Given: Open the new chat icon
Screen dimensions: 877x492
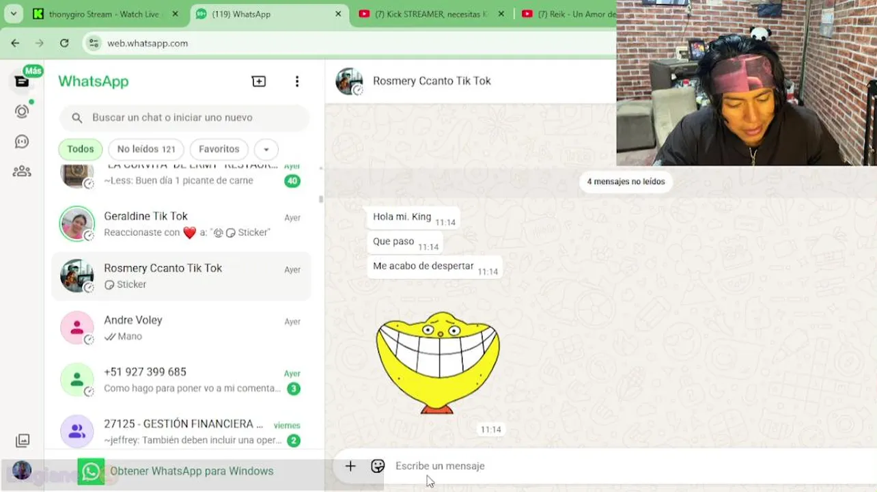Looking at the screenshot, I should (259, 81).
